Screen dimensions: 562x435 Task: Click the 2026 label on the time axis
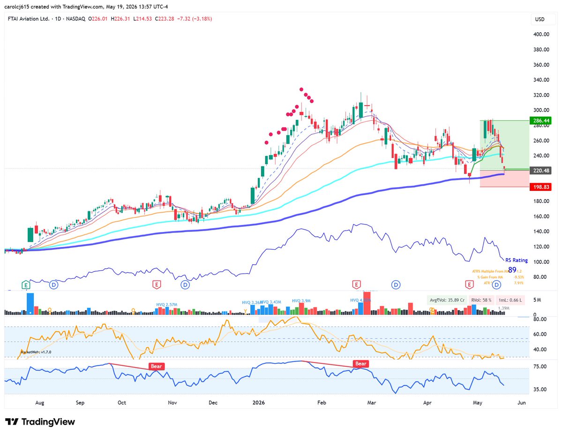258,403
